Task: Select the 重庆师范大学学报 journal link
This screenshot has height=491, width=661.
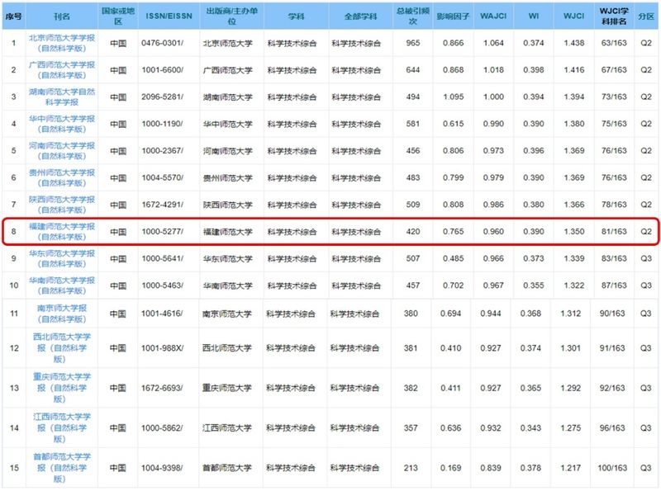Action: coord(62,387)
